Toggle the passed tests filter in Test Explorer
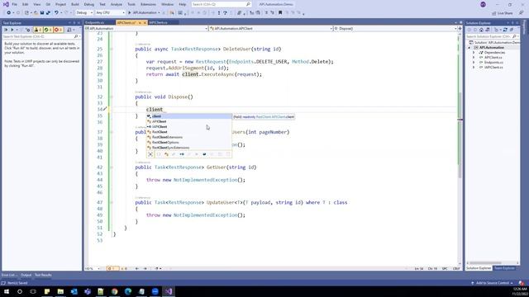This screenshot has height=297, width=529. [x=48, y=30]
